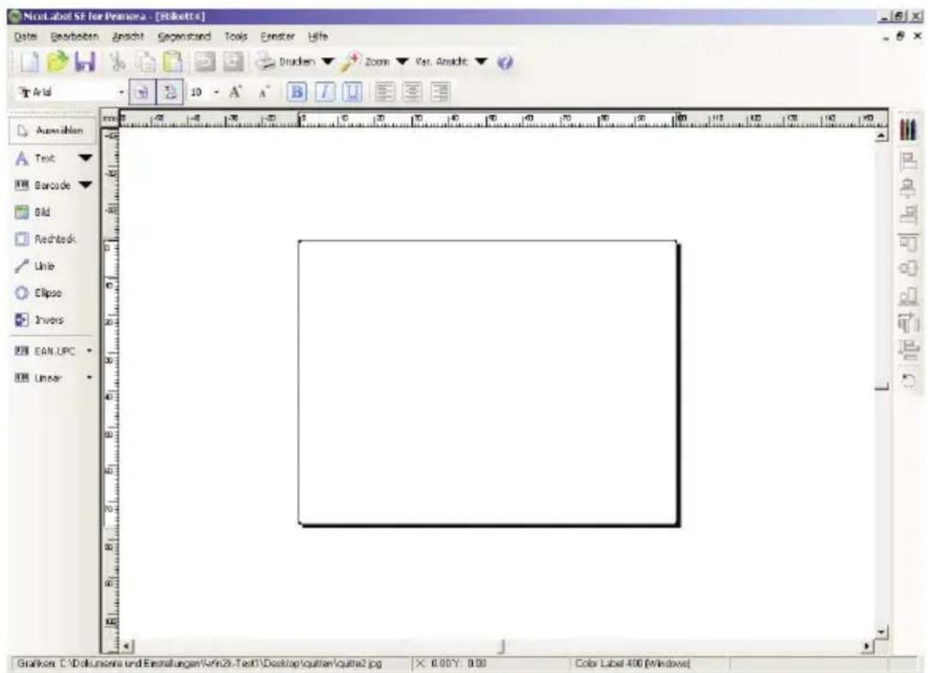Click the vertical scrollbar up arrow

[x=881, y=136]
